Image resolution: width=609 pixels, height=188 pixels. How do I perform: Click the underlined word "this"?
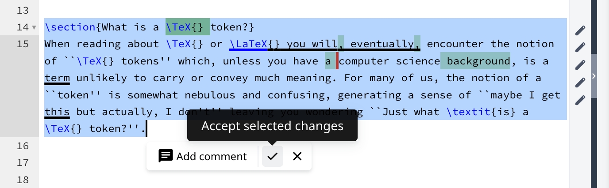click(57, 112)
